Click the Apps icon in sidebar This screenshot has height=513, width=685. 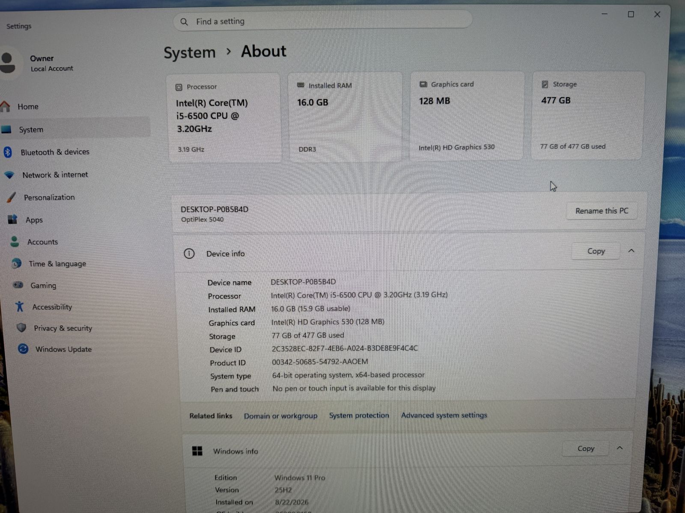coord(13,220)
